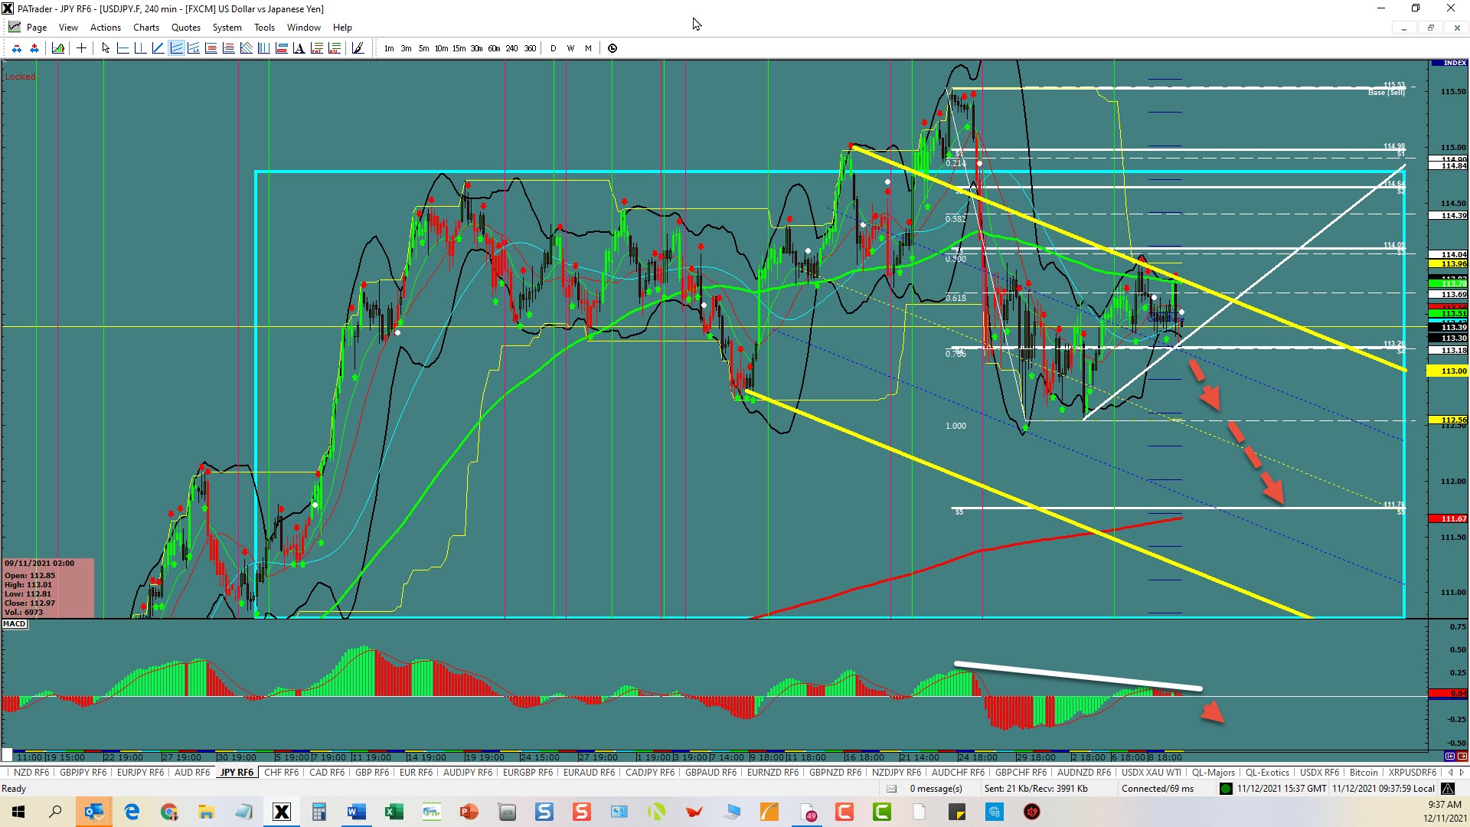Open the Charts menu
Viewport: 1470px width, 827px height.
146,27
